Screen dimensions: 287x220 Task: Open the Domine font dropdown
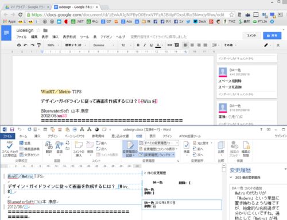pos(103,45)
